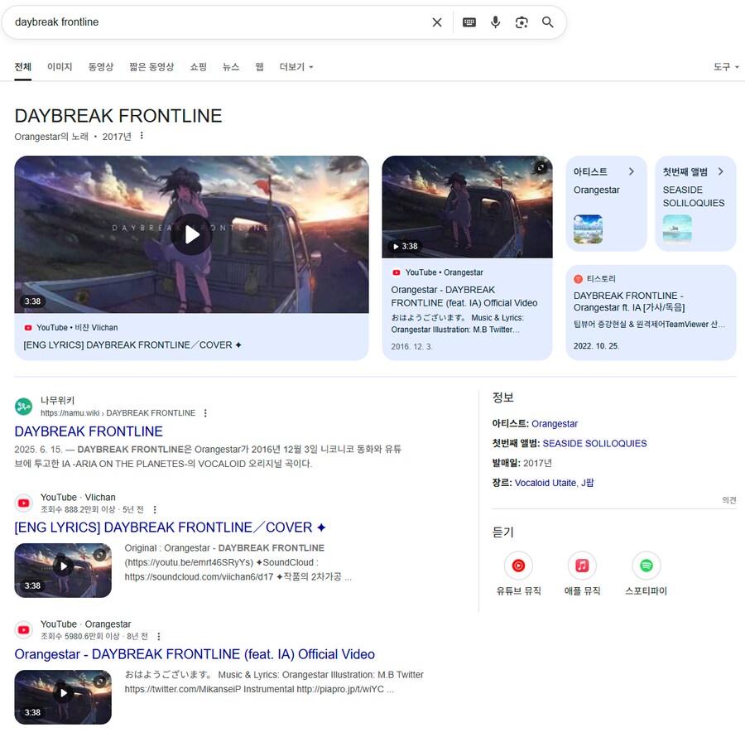
Task: Listen on 유튜브 뮤직
Action: point(518,574)
